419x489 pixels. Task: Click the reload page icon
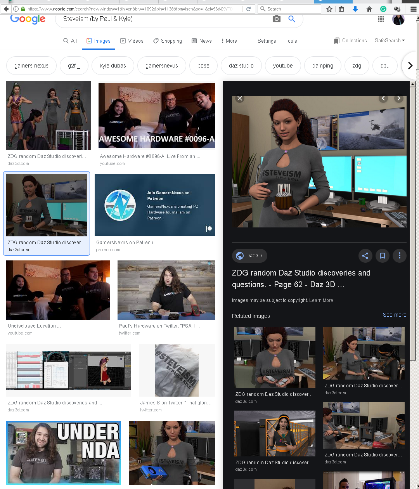coord(249,9)
